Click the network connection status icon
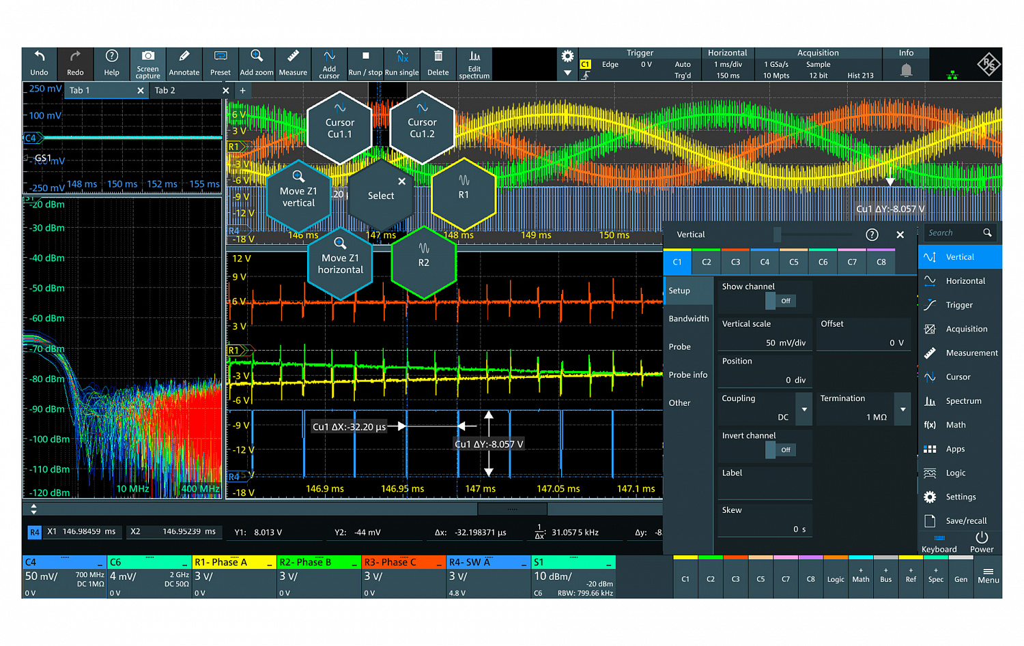 click(952, 74)
